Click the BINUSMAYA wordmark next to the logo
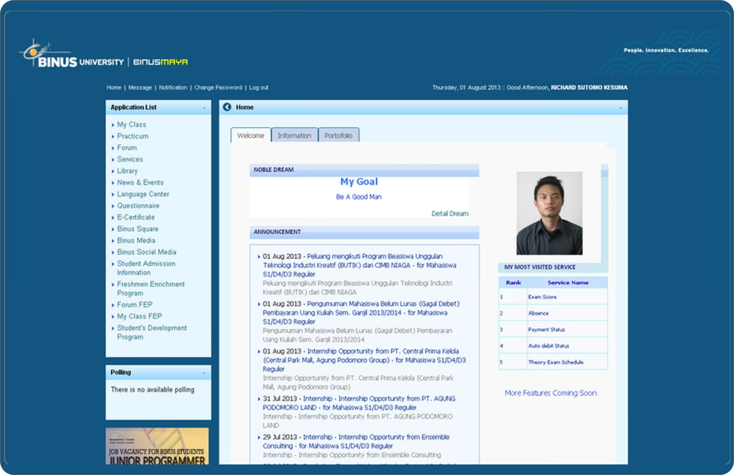This screenshot has width=734, height=475. [x=160, y=62]
